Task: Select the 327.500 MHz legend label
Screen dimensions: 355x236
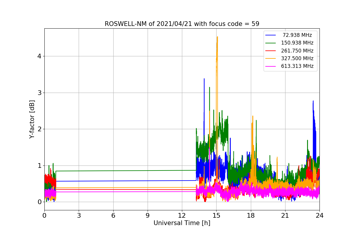Action: coord(297,58)
